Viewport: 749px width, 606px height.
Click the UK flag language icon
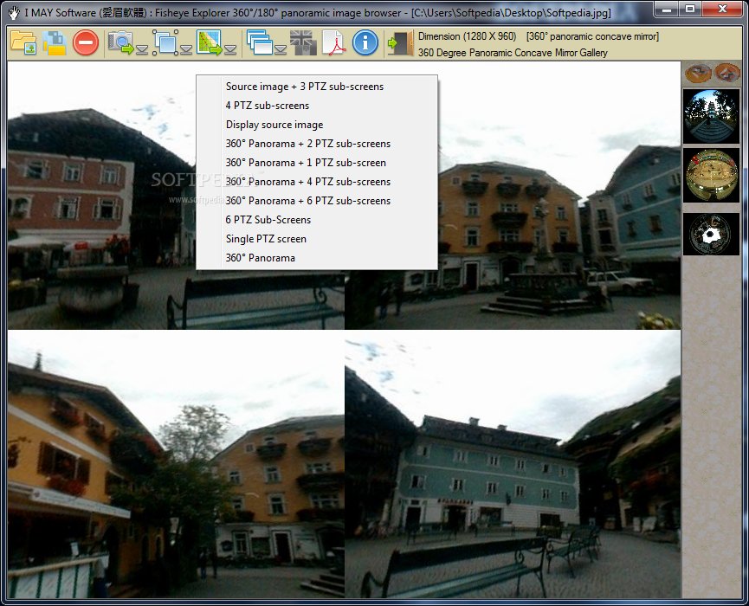[x=303, y=43]
